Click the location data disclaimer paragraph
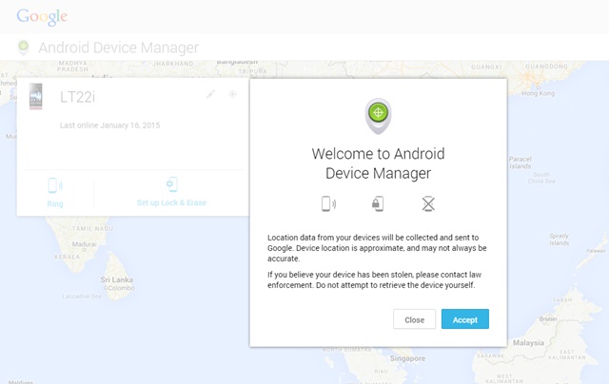This screenshot has height=384, width=609. pos(377,248)
